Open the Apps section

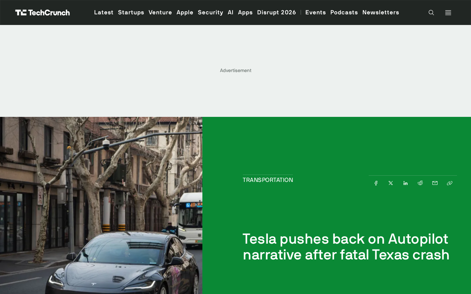(245, 12)
